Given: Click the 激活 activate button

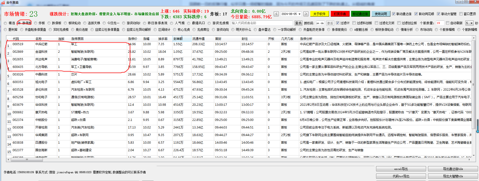Looking at the screenshot, I should click(330, 23).
